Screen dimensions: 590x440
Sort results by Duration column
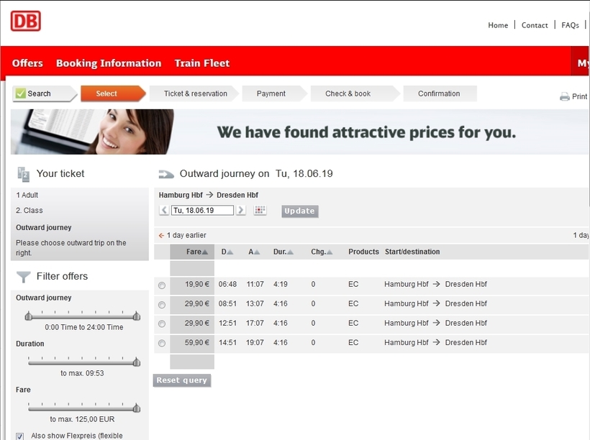click(x=283, y=252)
